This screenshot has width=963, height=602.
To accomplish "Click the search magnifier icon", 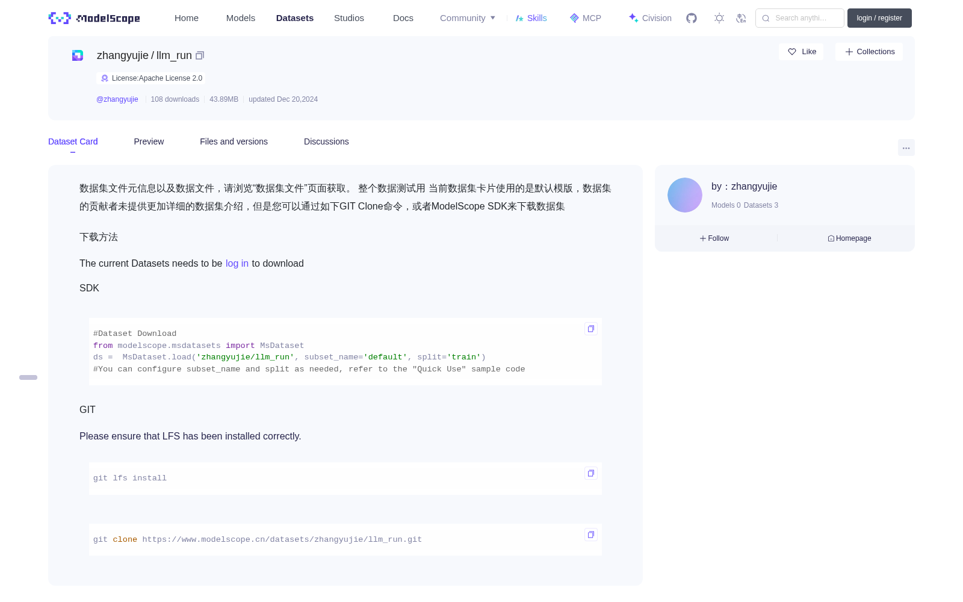I will coord(766,18).
